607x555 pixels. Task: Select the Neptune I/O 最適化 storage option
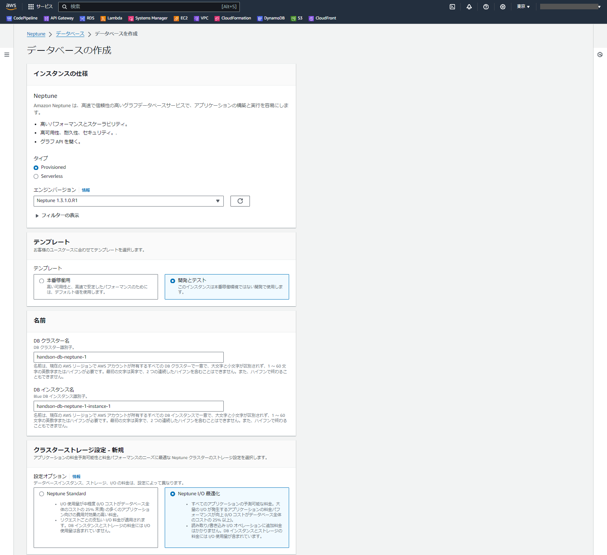tap(227, 518)
